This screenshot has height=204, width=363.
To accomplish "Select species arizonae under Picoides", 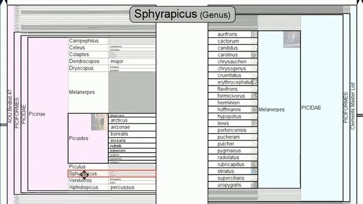I will click(132, 127).
